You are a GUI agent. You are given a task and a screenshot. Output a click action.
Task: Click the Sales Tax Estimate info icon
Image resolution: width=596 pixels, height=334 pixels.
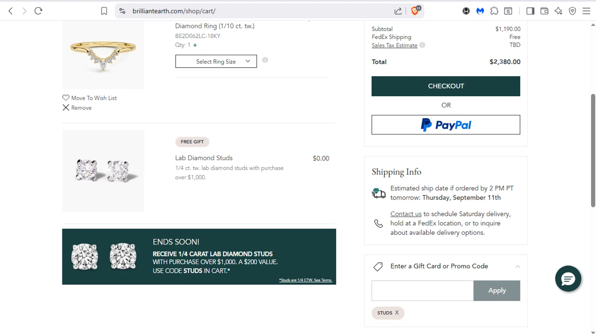422,45
